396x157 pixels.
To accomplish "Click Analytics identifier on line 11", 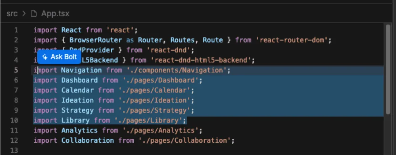I will tap(79, 130).
